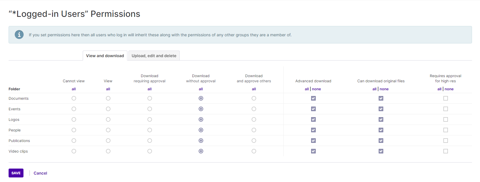The width and height of the screenshot is (480, 182).
Task: Uncheck Advanced download for People
Action: [313, 130]
